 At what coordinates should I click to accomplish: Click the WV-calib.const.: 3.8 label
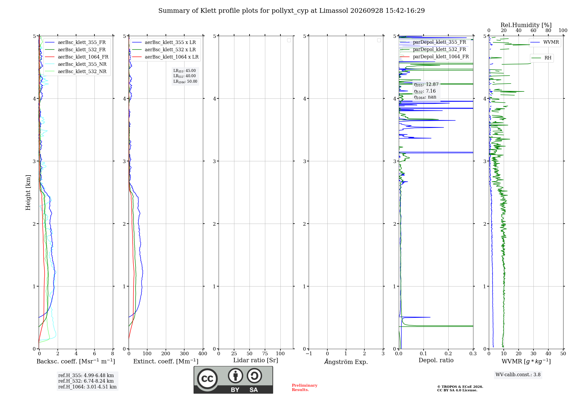[x=518, y=375]
